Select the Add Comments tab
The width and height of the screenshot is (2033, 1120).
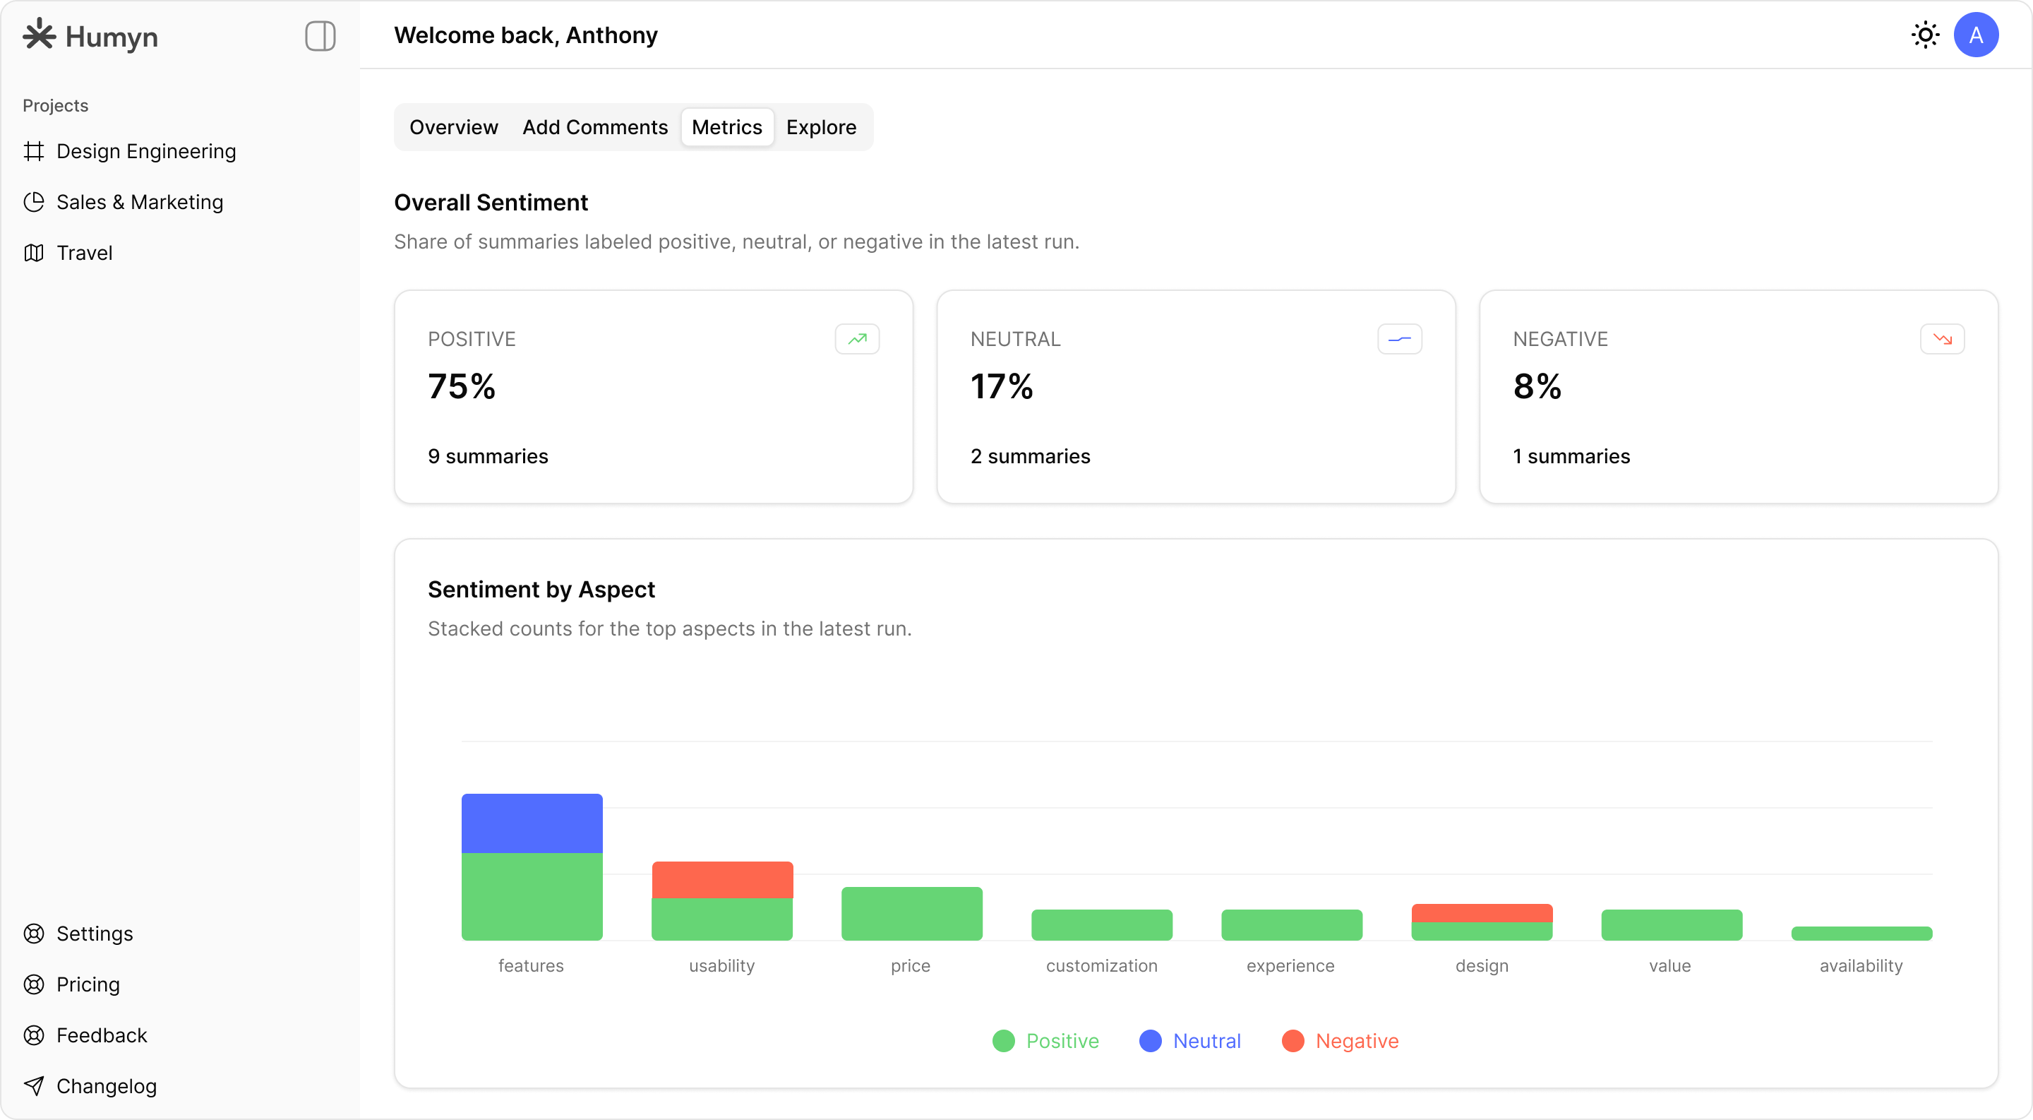pos(594,127)
